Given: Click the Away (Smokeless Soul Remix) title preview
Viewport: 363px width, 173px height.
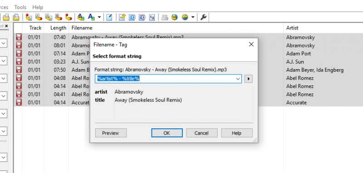Looking at the screenshot, I should coord(148,100).
